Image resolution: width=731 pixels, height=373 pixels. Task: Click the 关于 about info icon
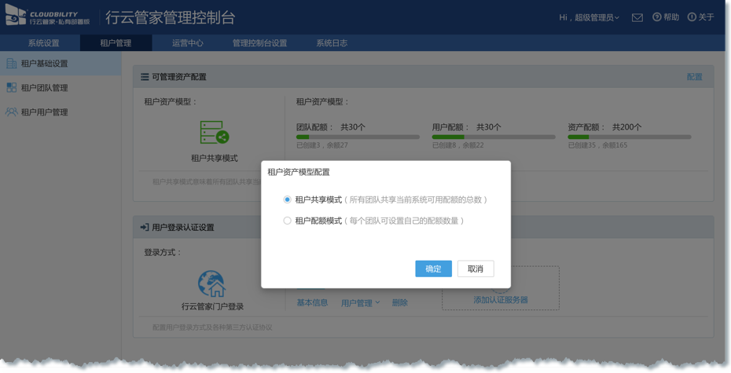click(692, 17)
